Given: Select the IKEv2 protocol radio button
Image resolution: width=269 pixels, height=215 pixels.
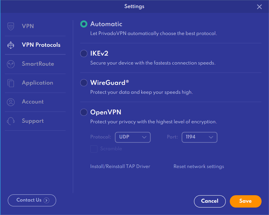Looking at the screenshot, I should pos(84,54).
